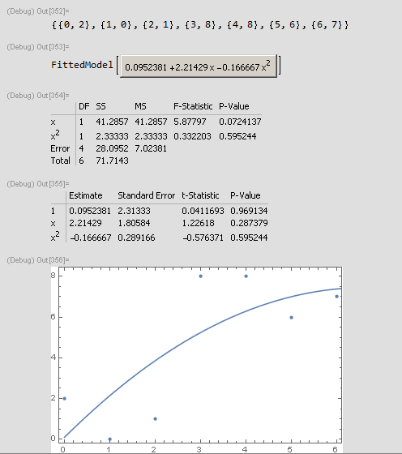
Task: Click the plot data point at x=6
Action: click(x=336, y=297)
